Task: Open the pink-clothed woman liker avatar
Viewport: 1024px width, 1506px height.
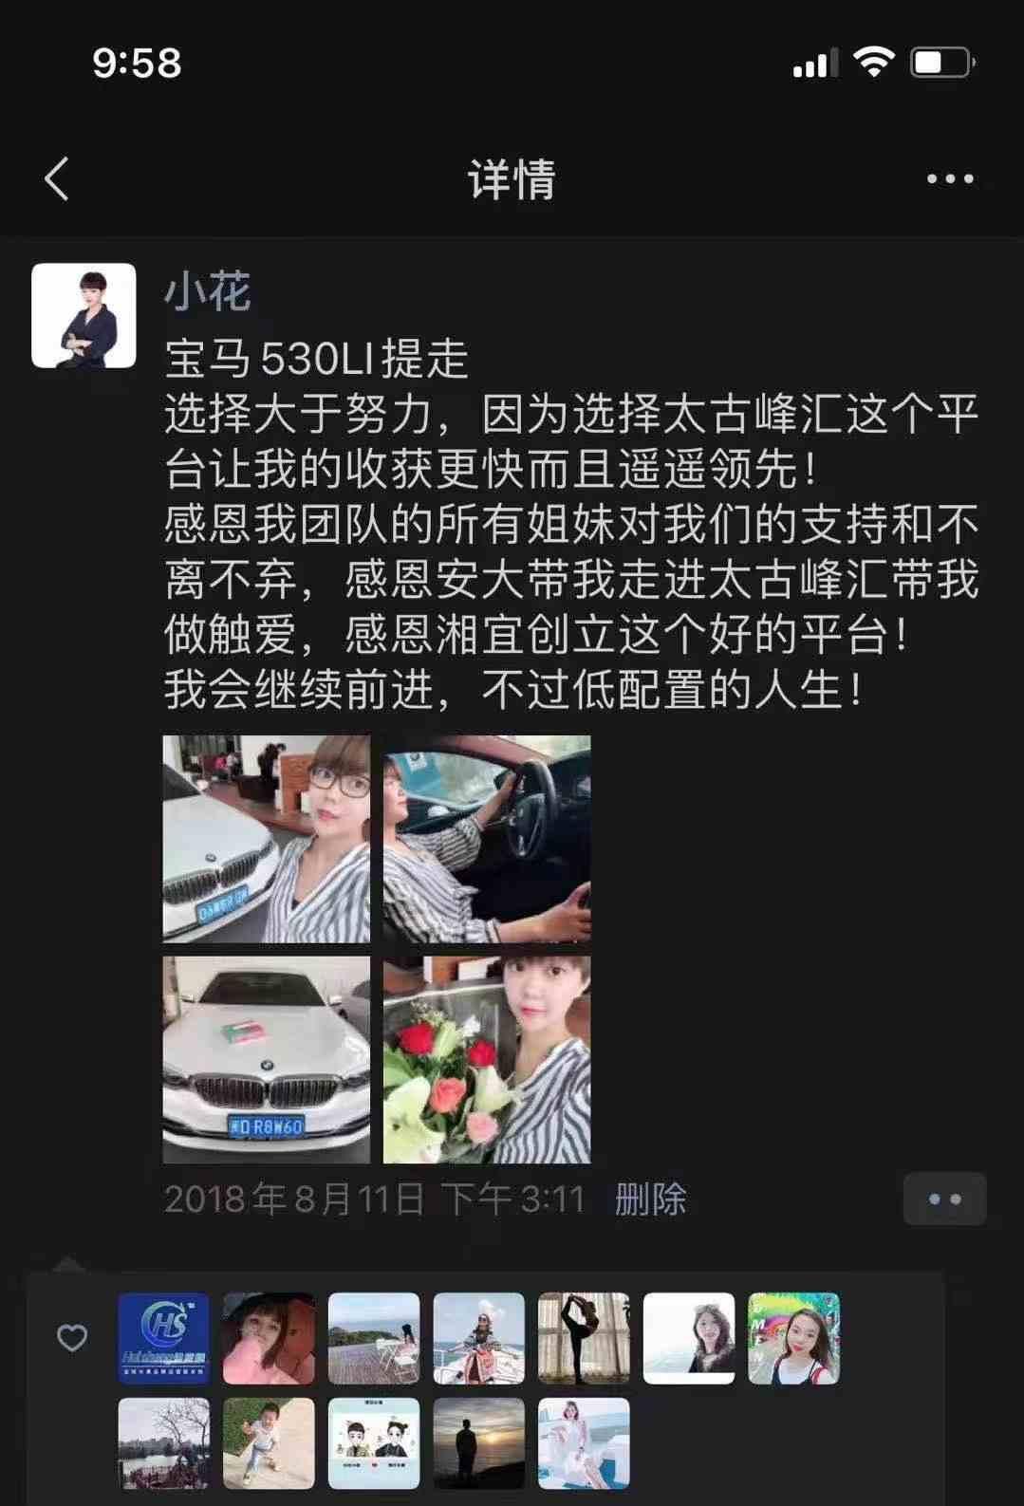Action: (x=269, y=1338)
